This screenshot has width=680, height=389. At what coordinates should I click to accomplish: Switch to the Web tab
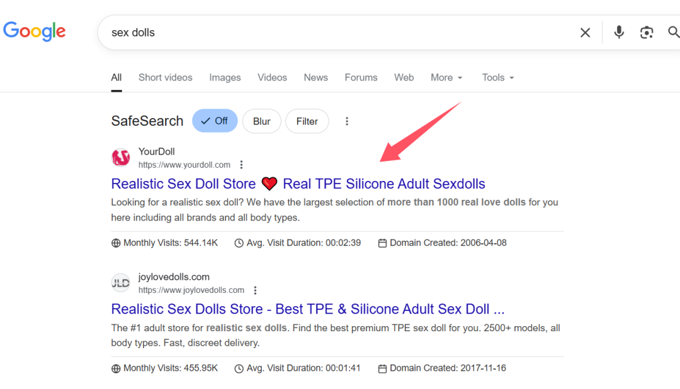tap(404, 77)
